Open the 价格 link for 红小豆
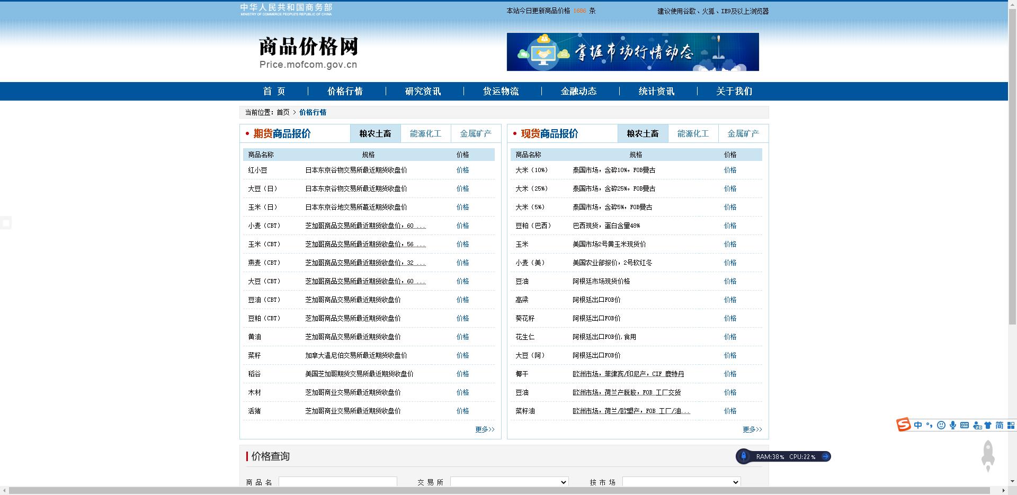1017x495 pixels. 462,170
